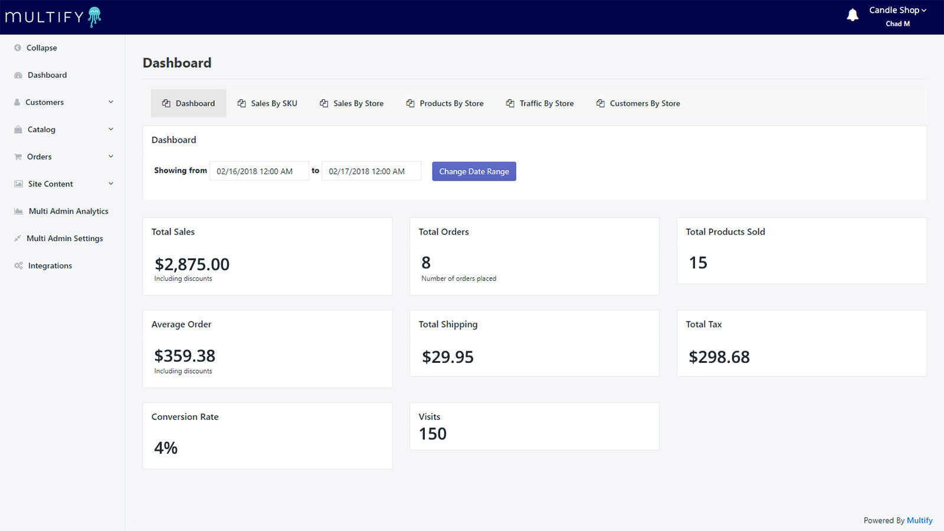Open the Catalog briefcase icon
This screenshot has width=944, height=531.
[x=18, y=129]
